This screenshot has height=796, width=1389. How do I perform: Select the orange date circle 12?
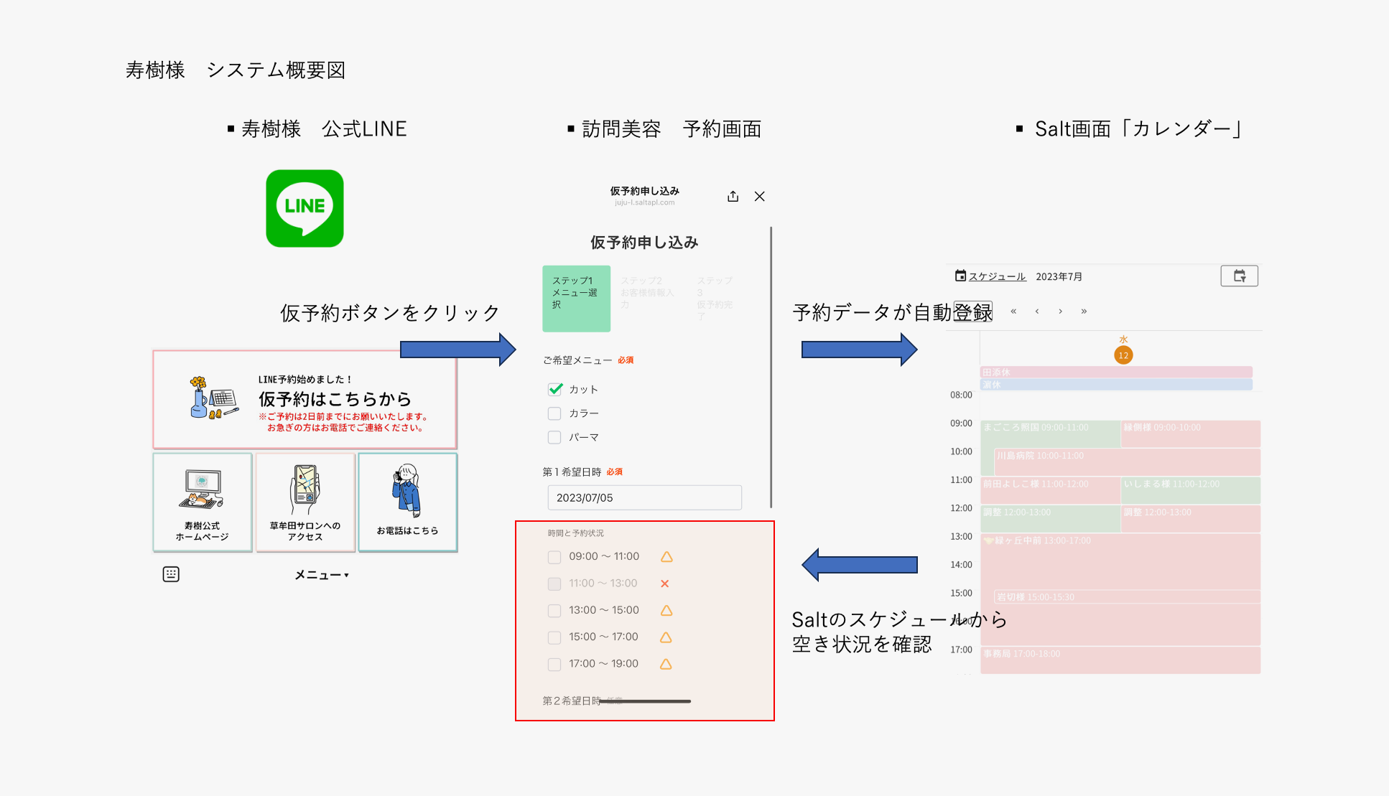[1123, 355]
